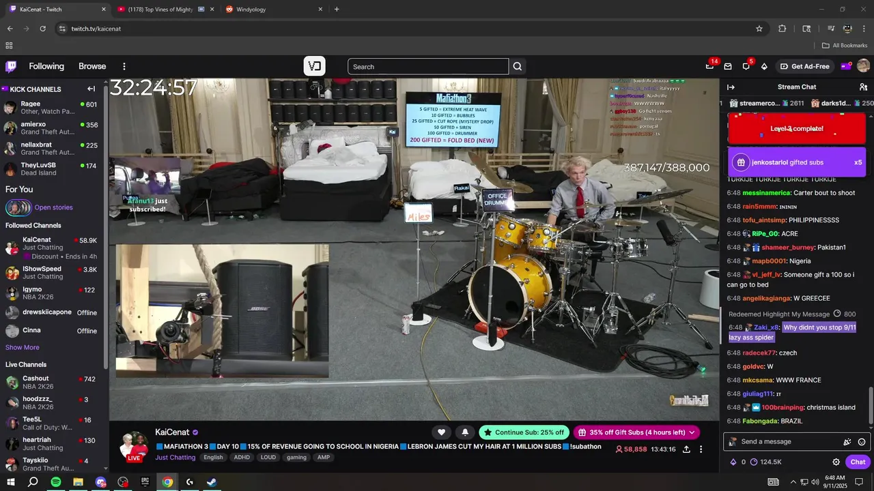874x491 pixels.
Task: Reload the Twitch page
Action: tap(42, 29)
